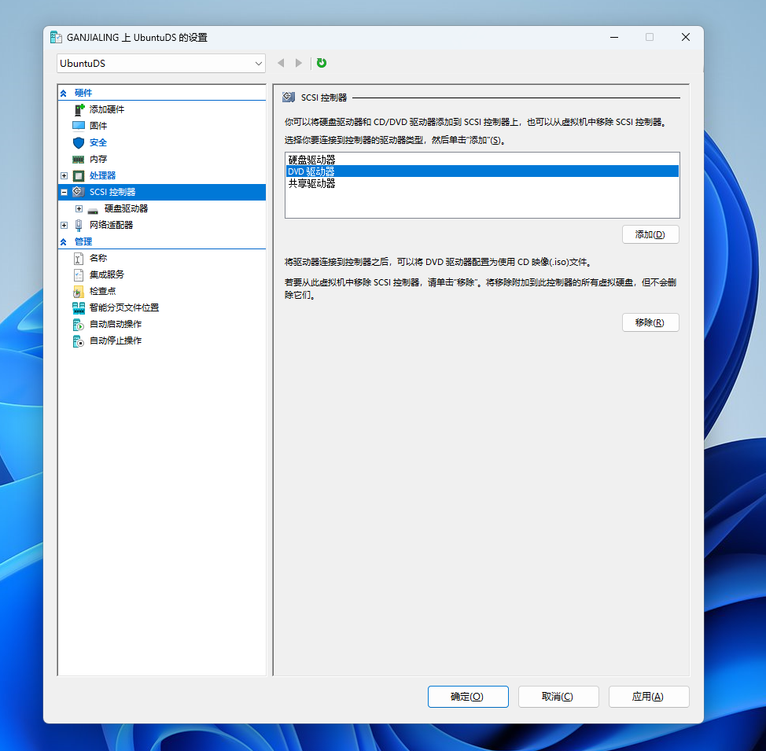Open 智能分页文件位置 entry
The width and height of the screenshot is (766, 751).
pos(124,307)
